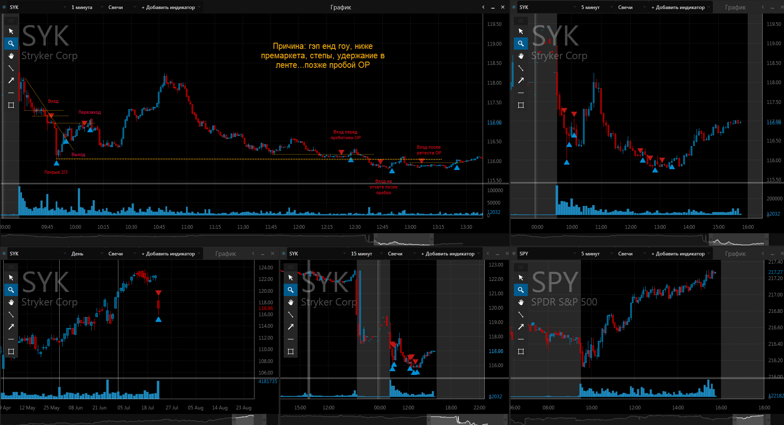The height and width of the screenshot is (425, 784).
Task: Pick the trend line tool in SPY chart
Action: pyautogui.click(x=521, y=315)
